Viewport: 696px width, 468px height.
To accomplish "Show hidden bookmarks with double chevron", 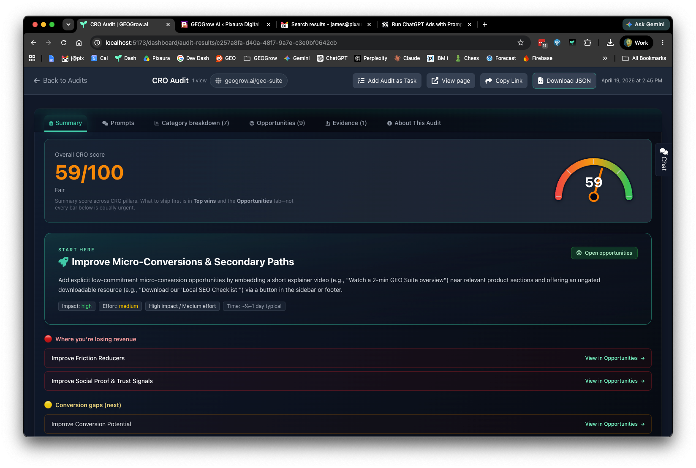I will tap(605, 58).
